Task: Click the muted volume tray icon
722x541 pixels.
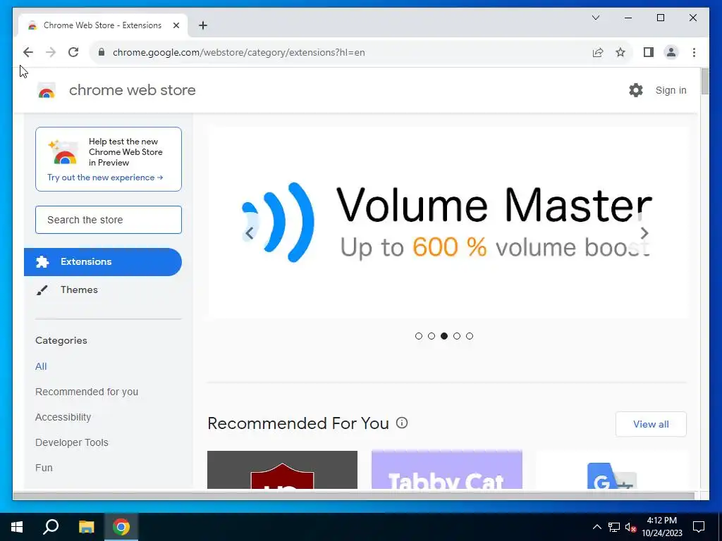Action: (630, 527)
